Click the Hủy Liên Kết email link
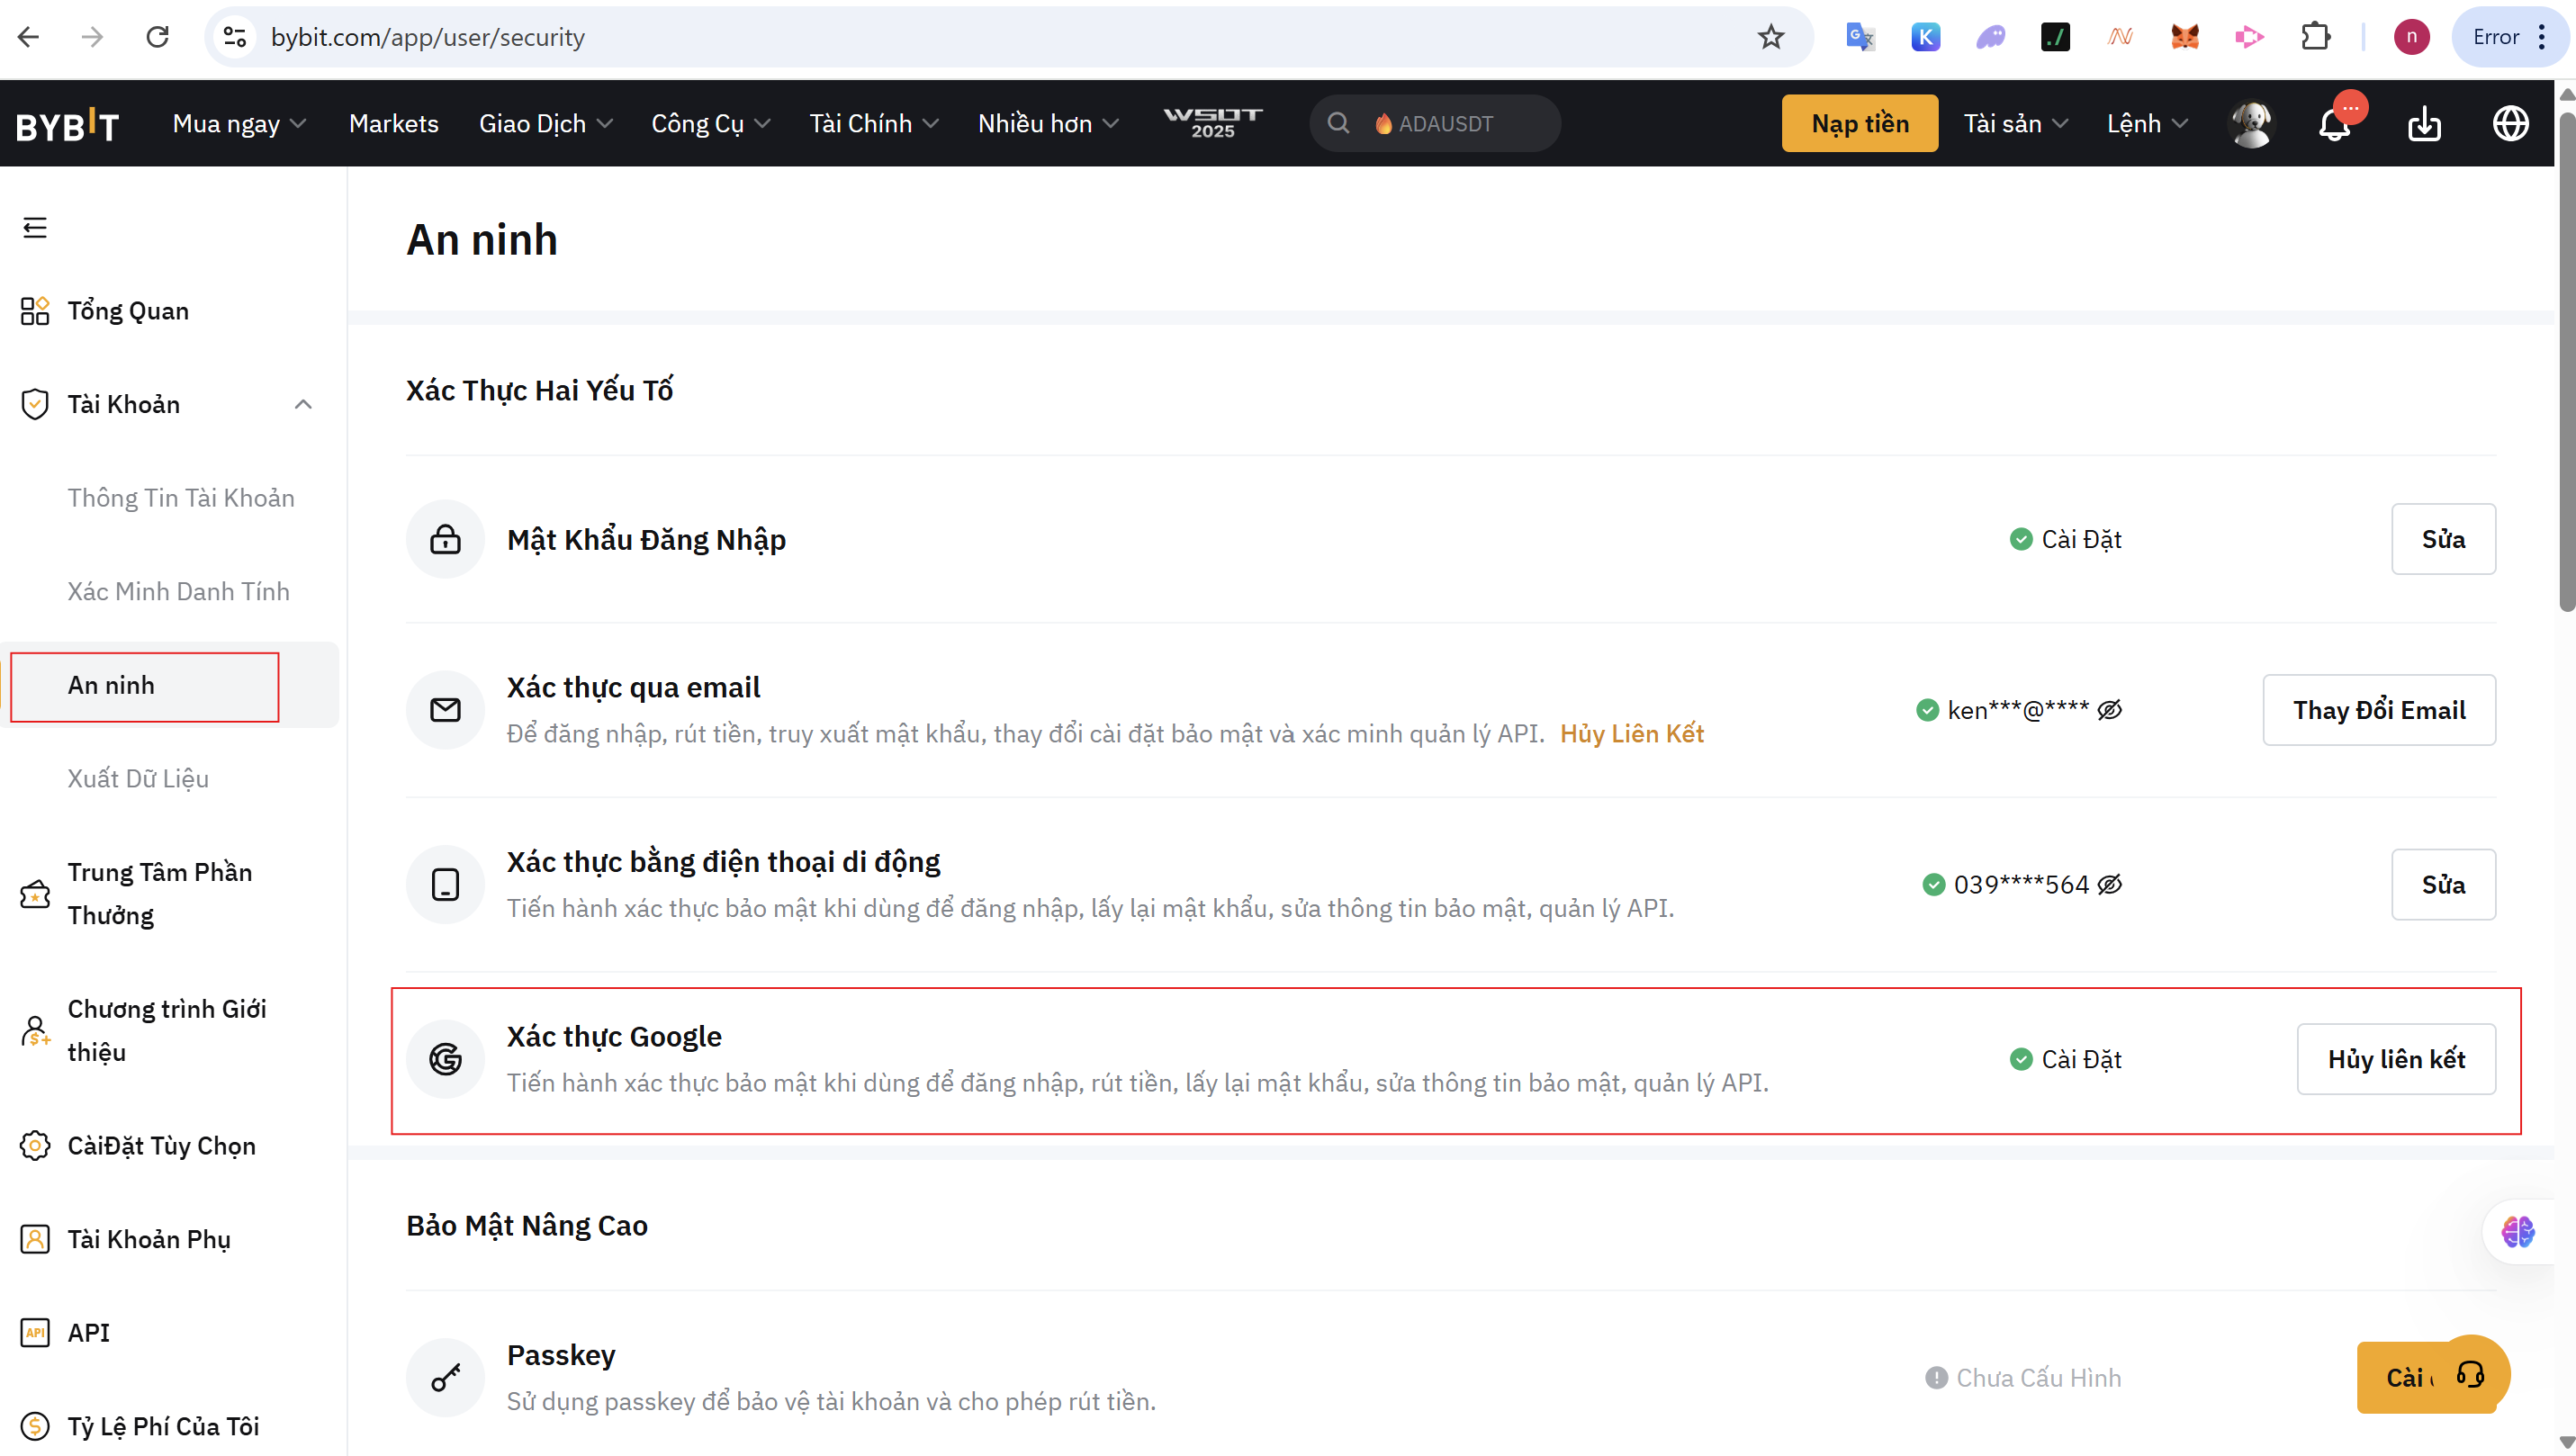 tap(1631, 734)
